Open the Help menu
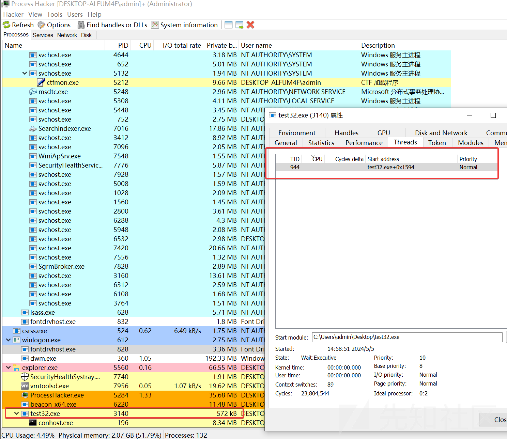Viewport: 507px width, 439px height. pyautogui.click(x=94, y=14)
